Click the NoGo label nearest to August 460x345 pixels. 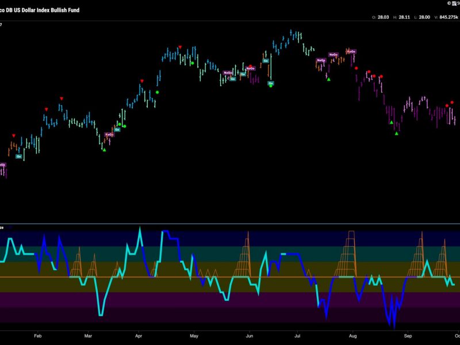click(x=351, y=52)
